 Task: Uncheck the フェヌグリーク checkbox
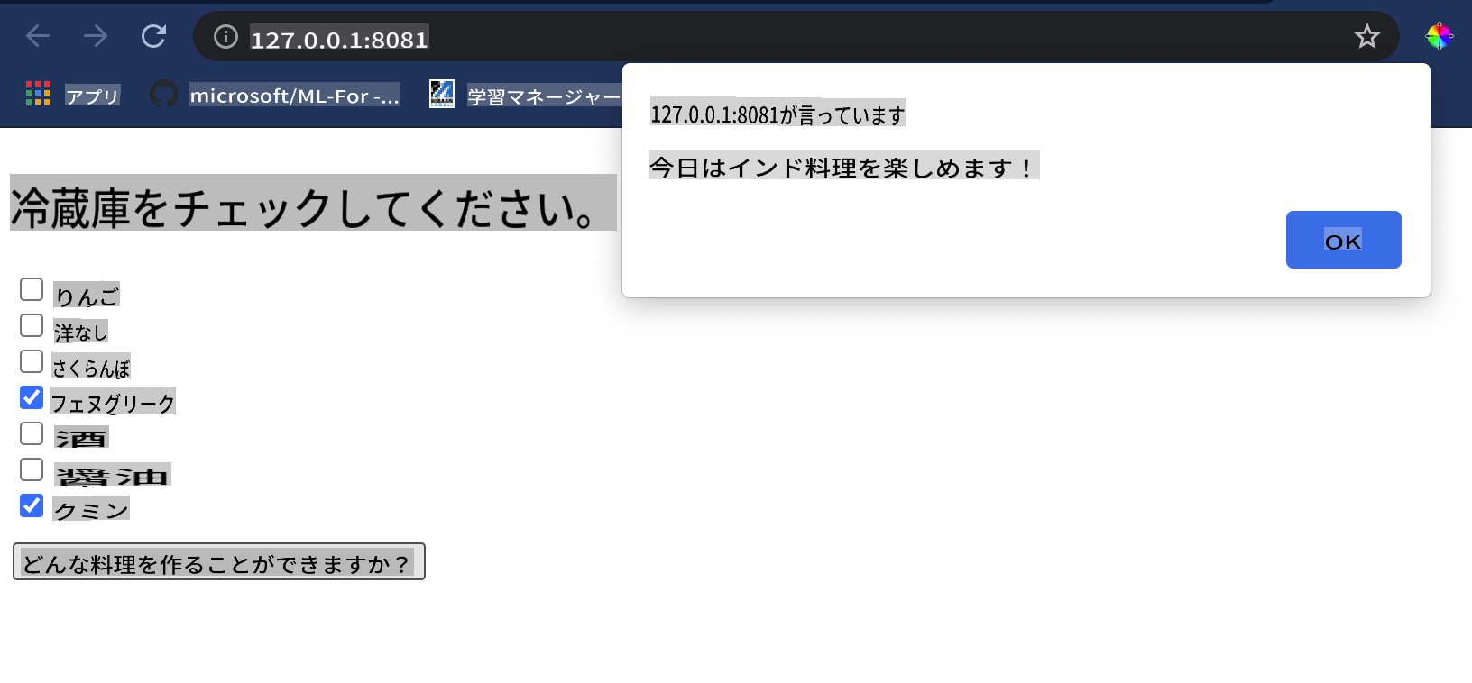(32, 397)
